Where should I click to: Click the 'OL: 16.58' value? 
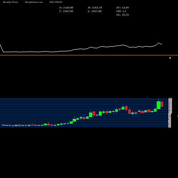122,15
